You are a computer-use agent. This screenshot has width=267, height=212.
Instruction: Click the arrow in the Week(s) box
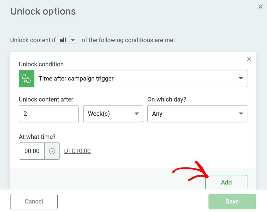coord(137,114)
